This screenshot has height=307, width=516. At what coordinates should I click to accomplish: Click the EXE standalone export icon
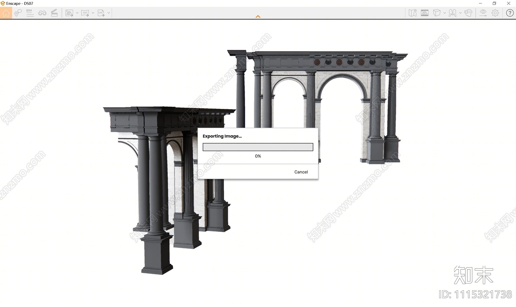click(101, 13)
